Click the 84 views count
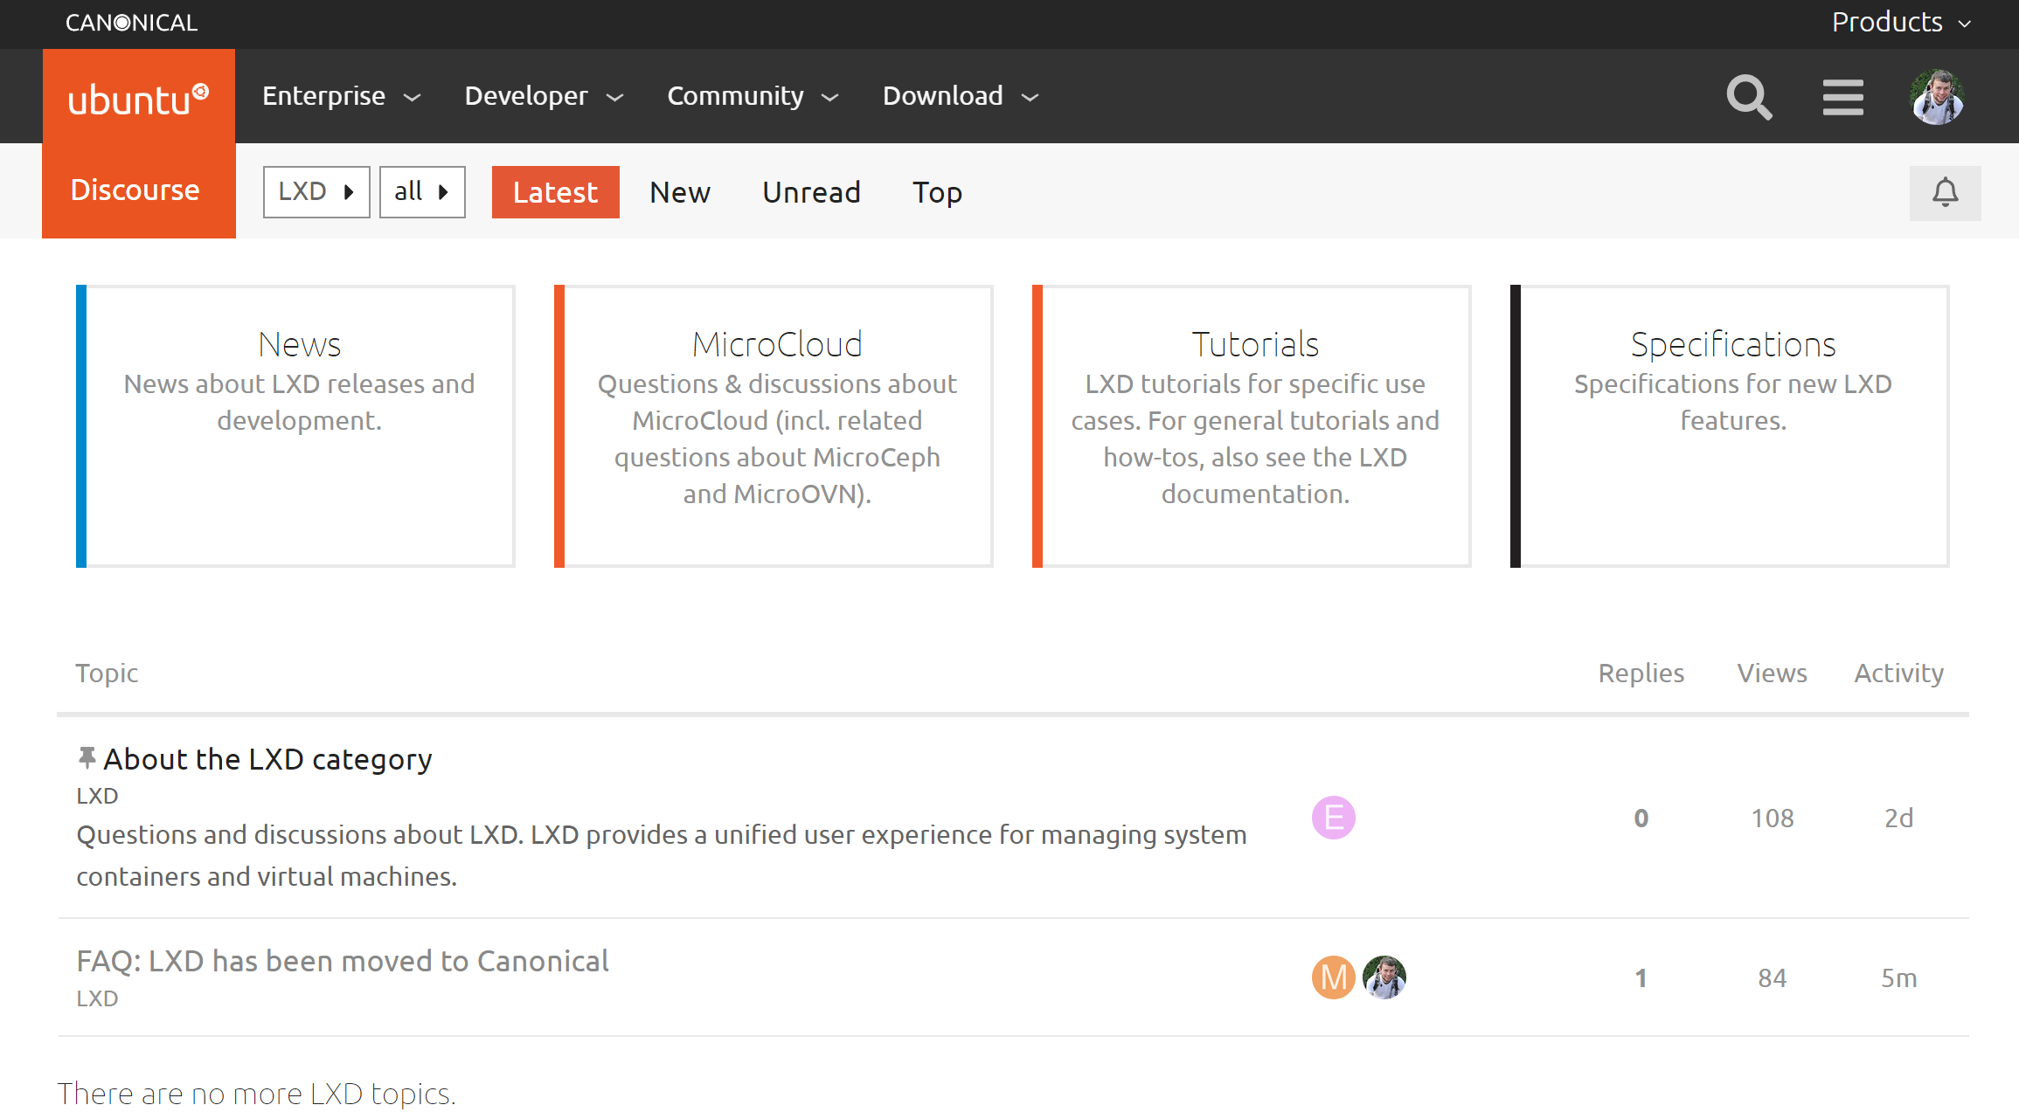Image resolution: width=2019 pixels, height=1112 pixels. [1772, 977]
